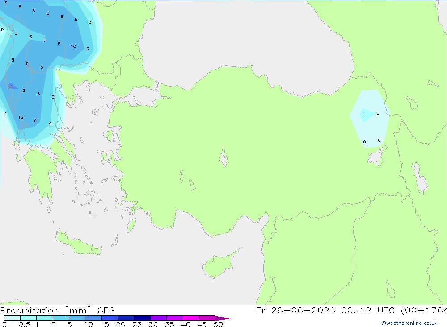Select the 25 to 30 mm navy swatch
Viewport: 447px width, 327px height.
coord(142,318)
